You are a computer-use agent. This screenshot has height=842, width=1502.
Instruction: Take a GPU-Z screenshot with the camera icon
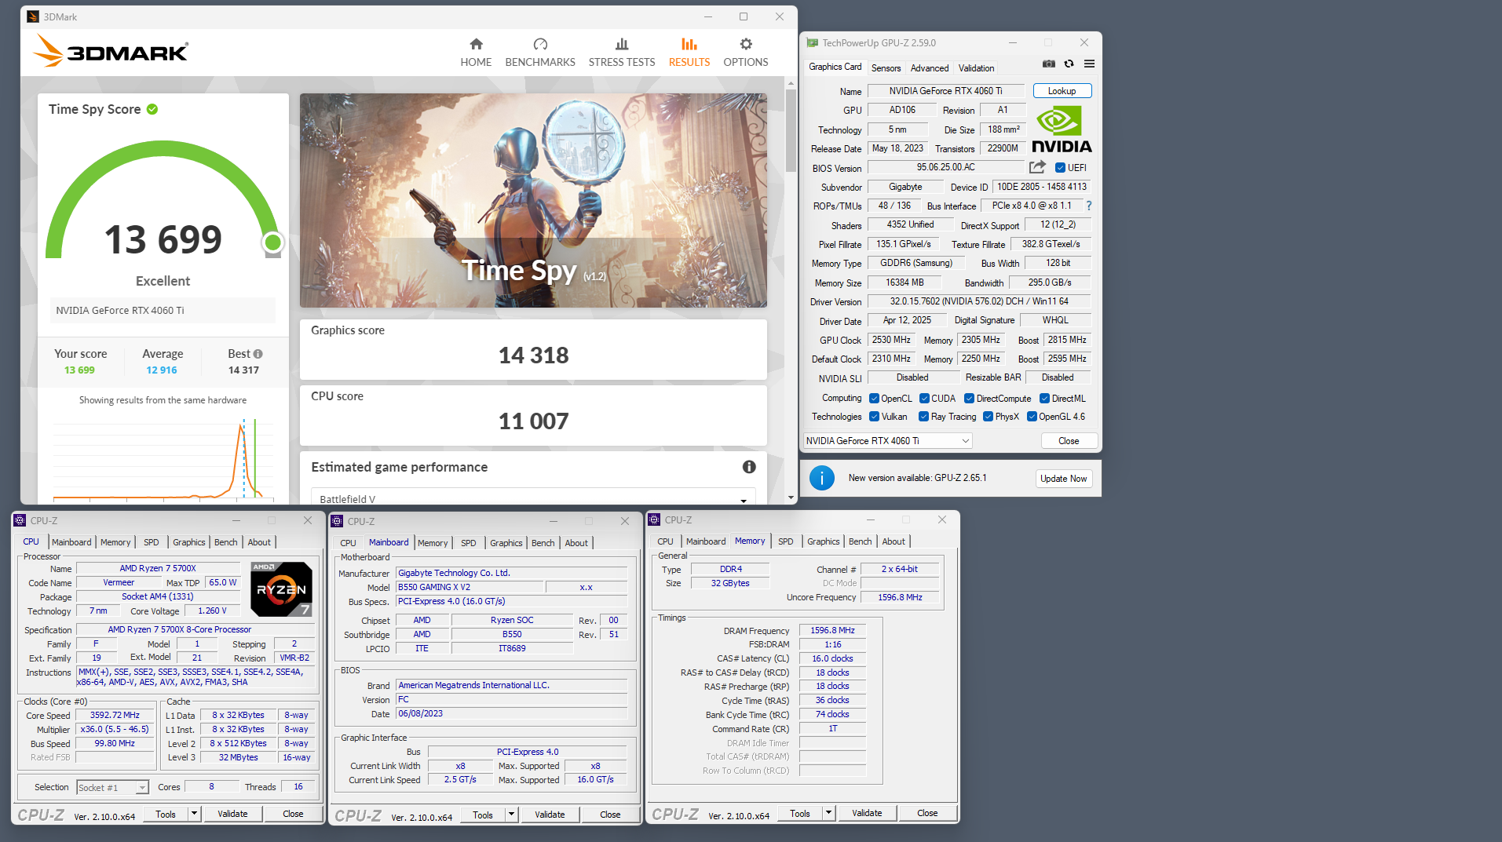click(x=1049, y=64)
